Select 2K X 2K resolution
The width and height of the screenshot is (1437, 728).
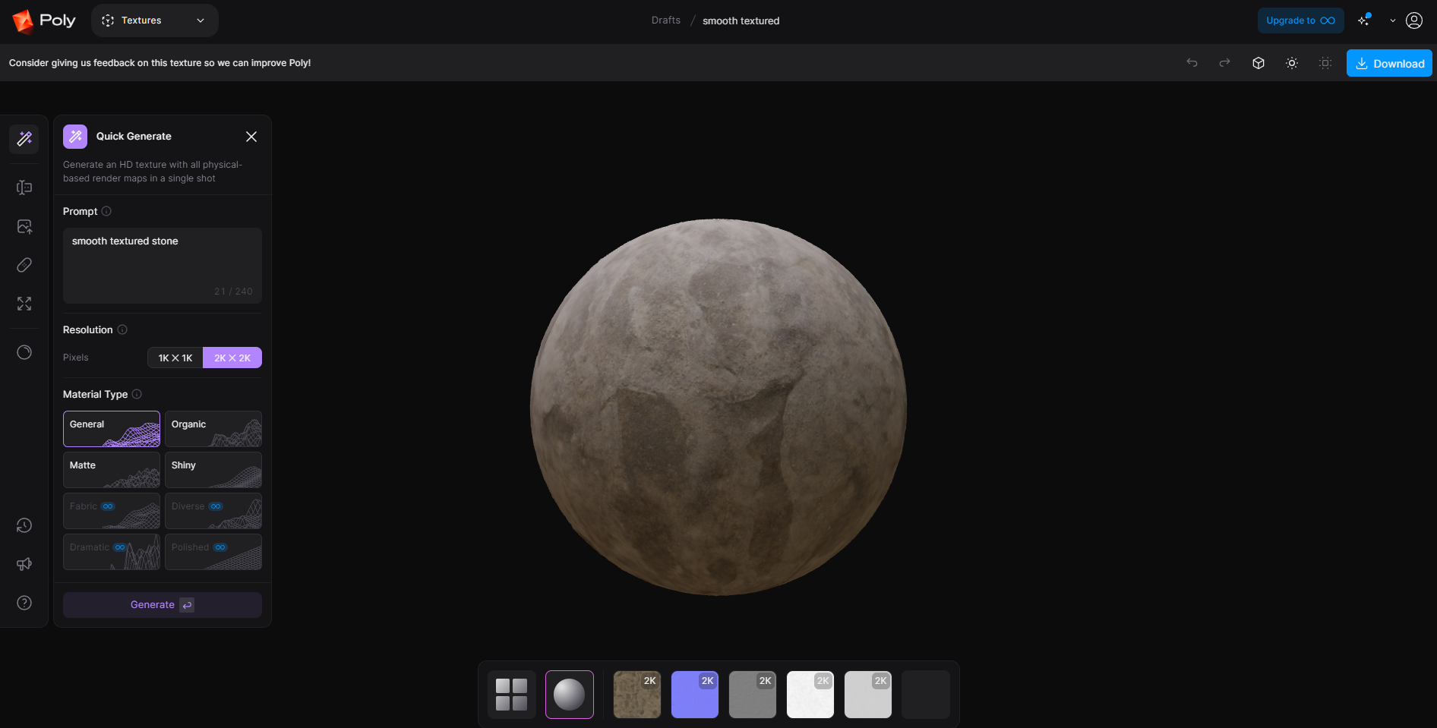click(232, 358)
